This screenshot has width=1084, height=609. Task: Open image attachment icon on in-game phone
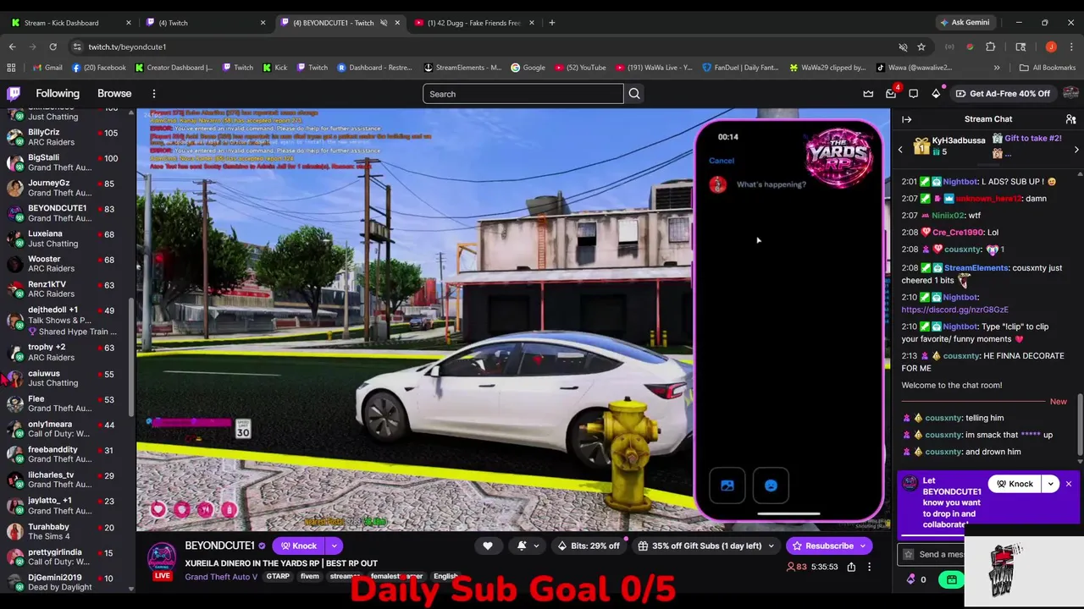[x=727, y=486]
